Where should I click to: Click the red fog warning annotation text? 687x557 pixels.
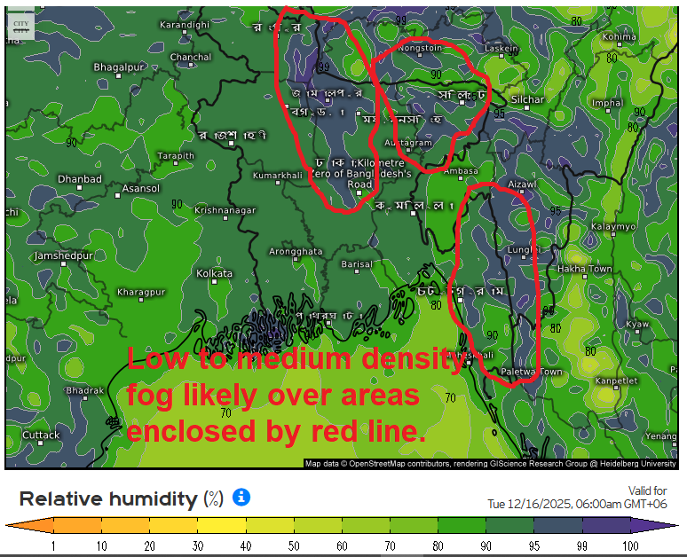point(293,396)
